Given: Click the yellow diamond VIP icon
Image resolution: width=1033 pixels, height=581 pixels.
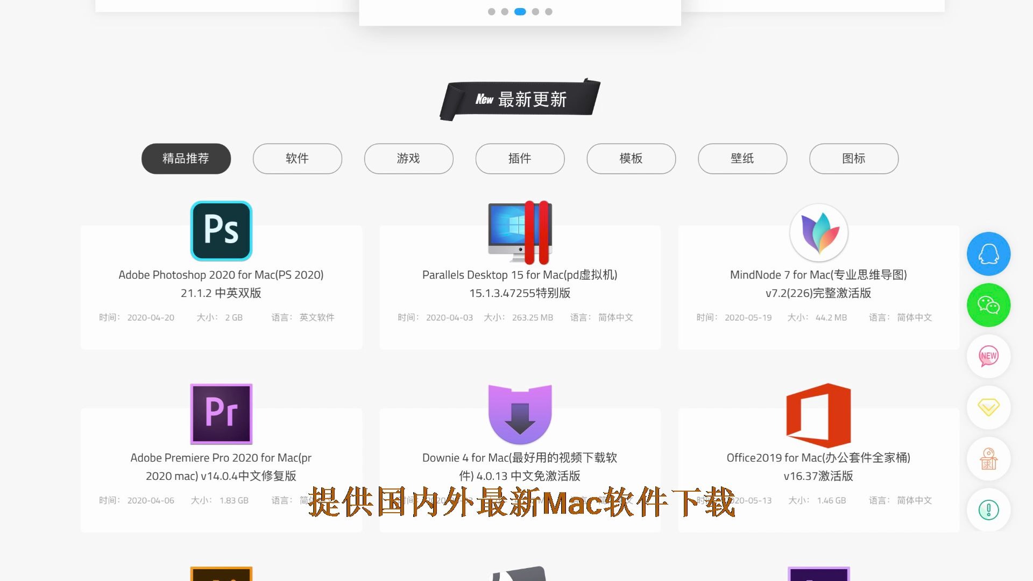Looking at the screenshot, I should click(988, 407).
